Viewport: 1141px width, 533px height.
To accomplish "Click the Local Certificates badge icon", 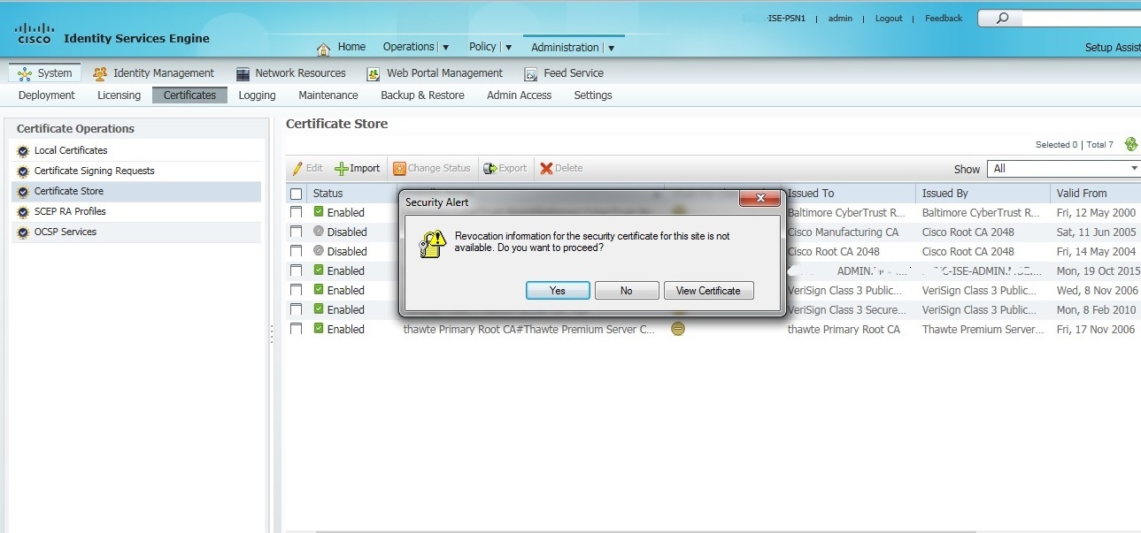I will (23, 151).
